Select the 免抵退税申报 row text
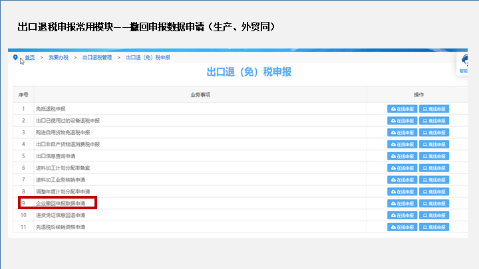 pos(51,109)
